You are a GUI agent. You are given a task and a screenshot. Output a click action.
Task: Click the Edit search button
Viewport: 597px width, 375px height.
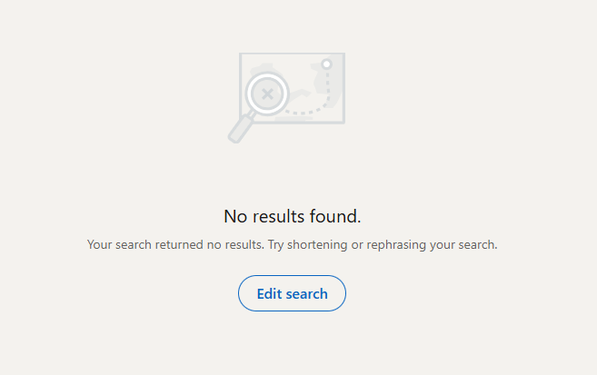click(292, 293)
